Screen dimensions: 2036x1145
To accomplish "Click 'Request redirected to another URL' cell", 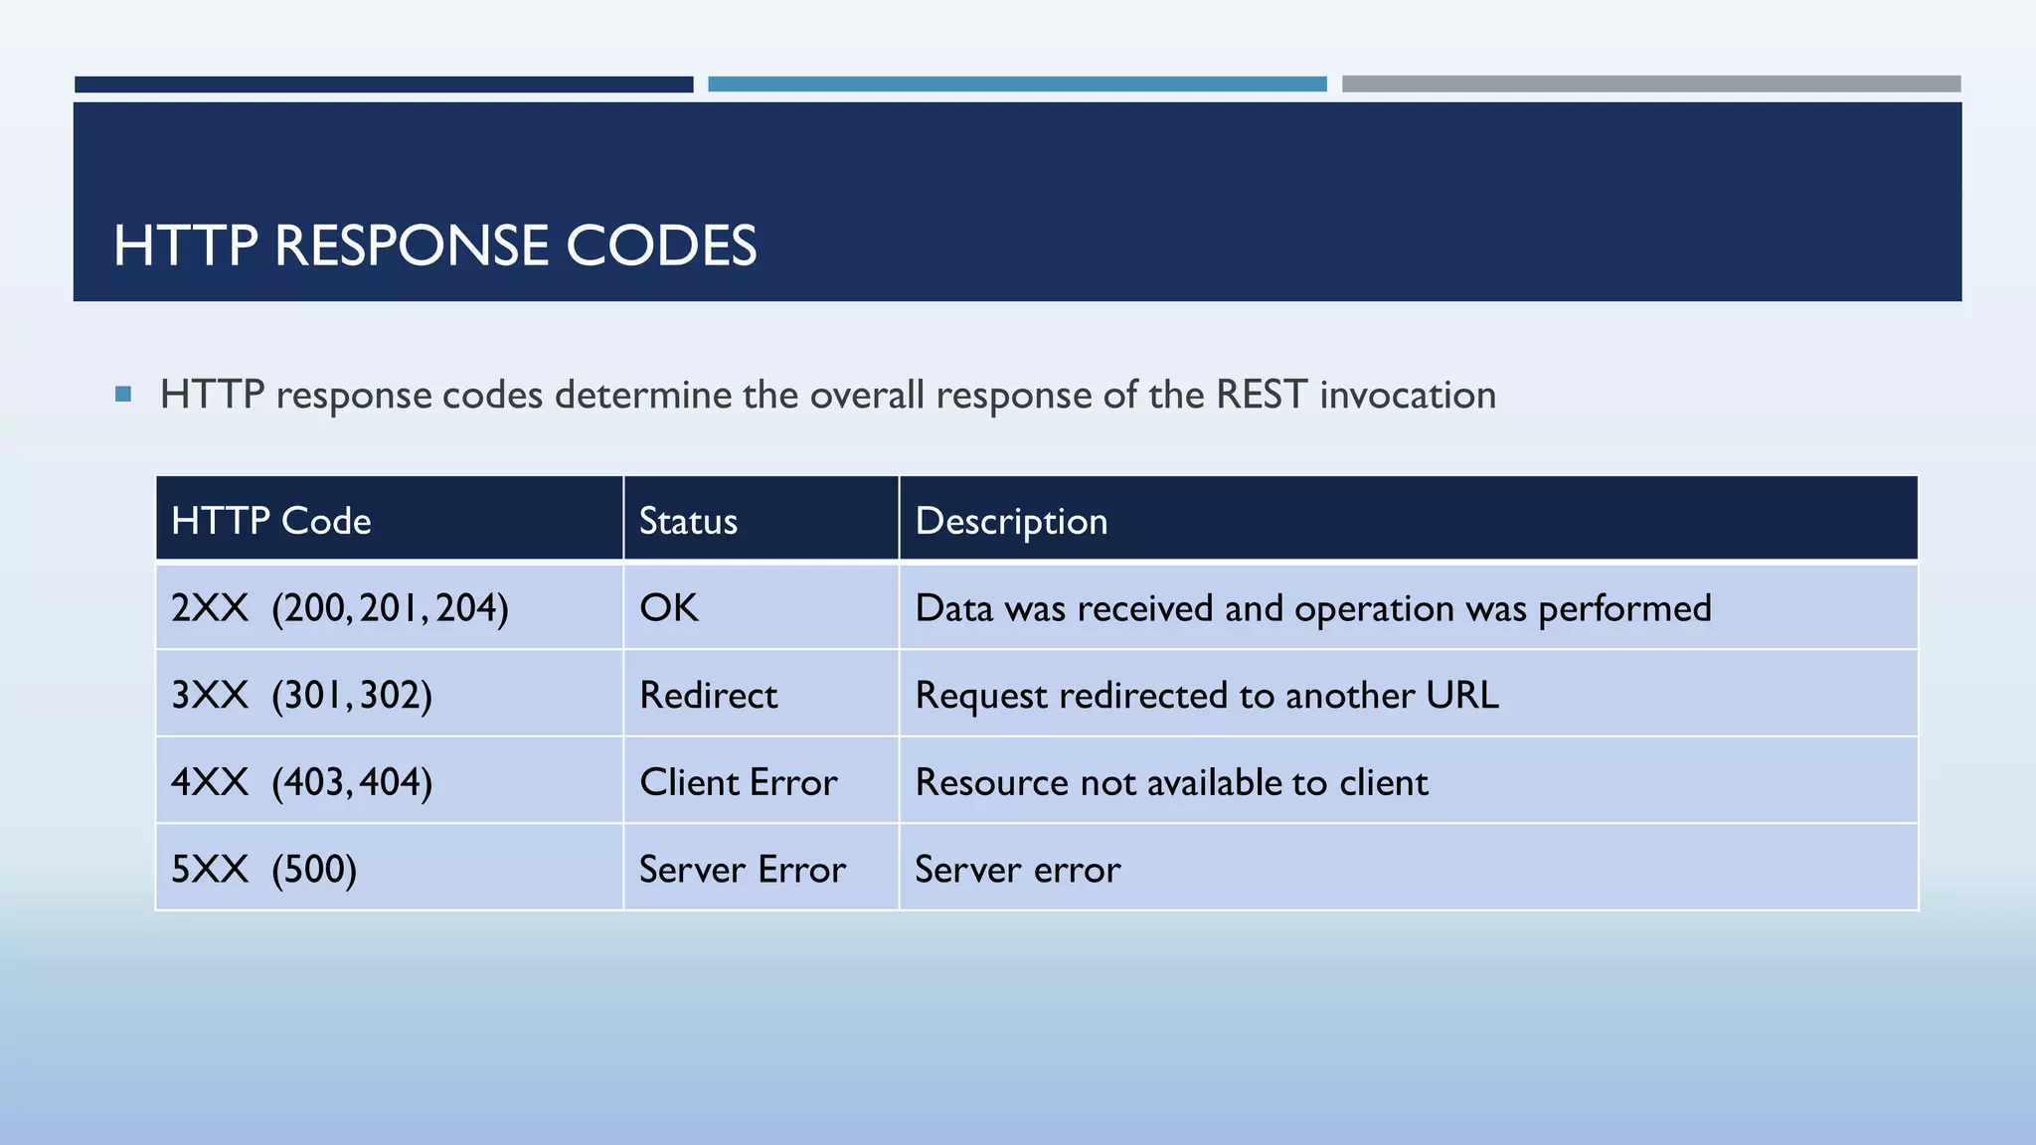I will (x=1409, y=694).
